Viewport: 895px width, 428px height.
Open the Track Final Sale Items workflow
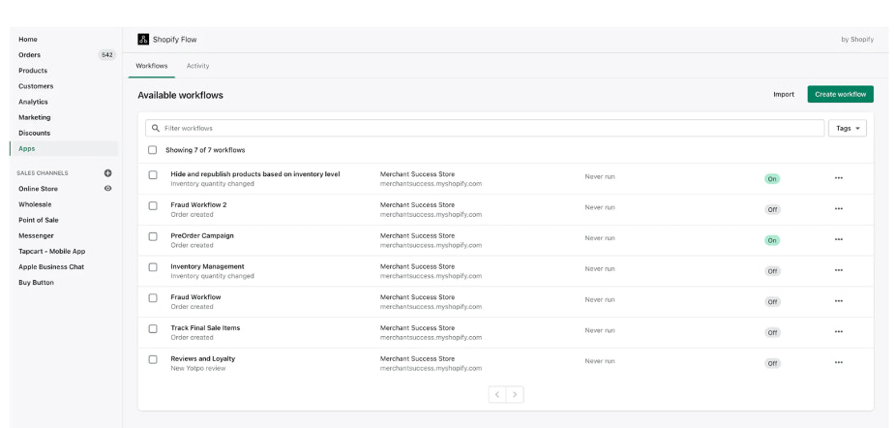point(205,328)
